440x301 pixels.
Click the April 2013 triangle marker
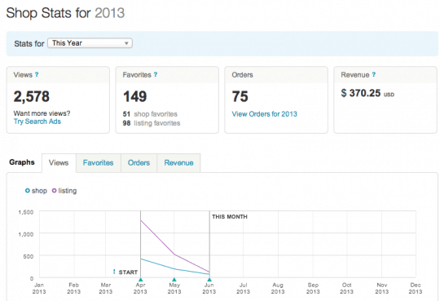coord(141,279)
